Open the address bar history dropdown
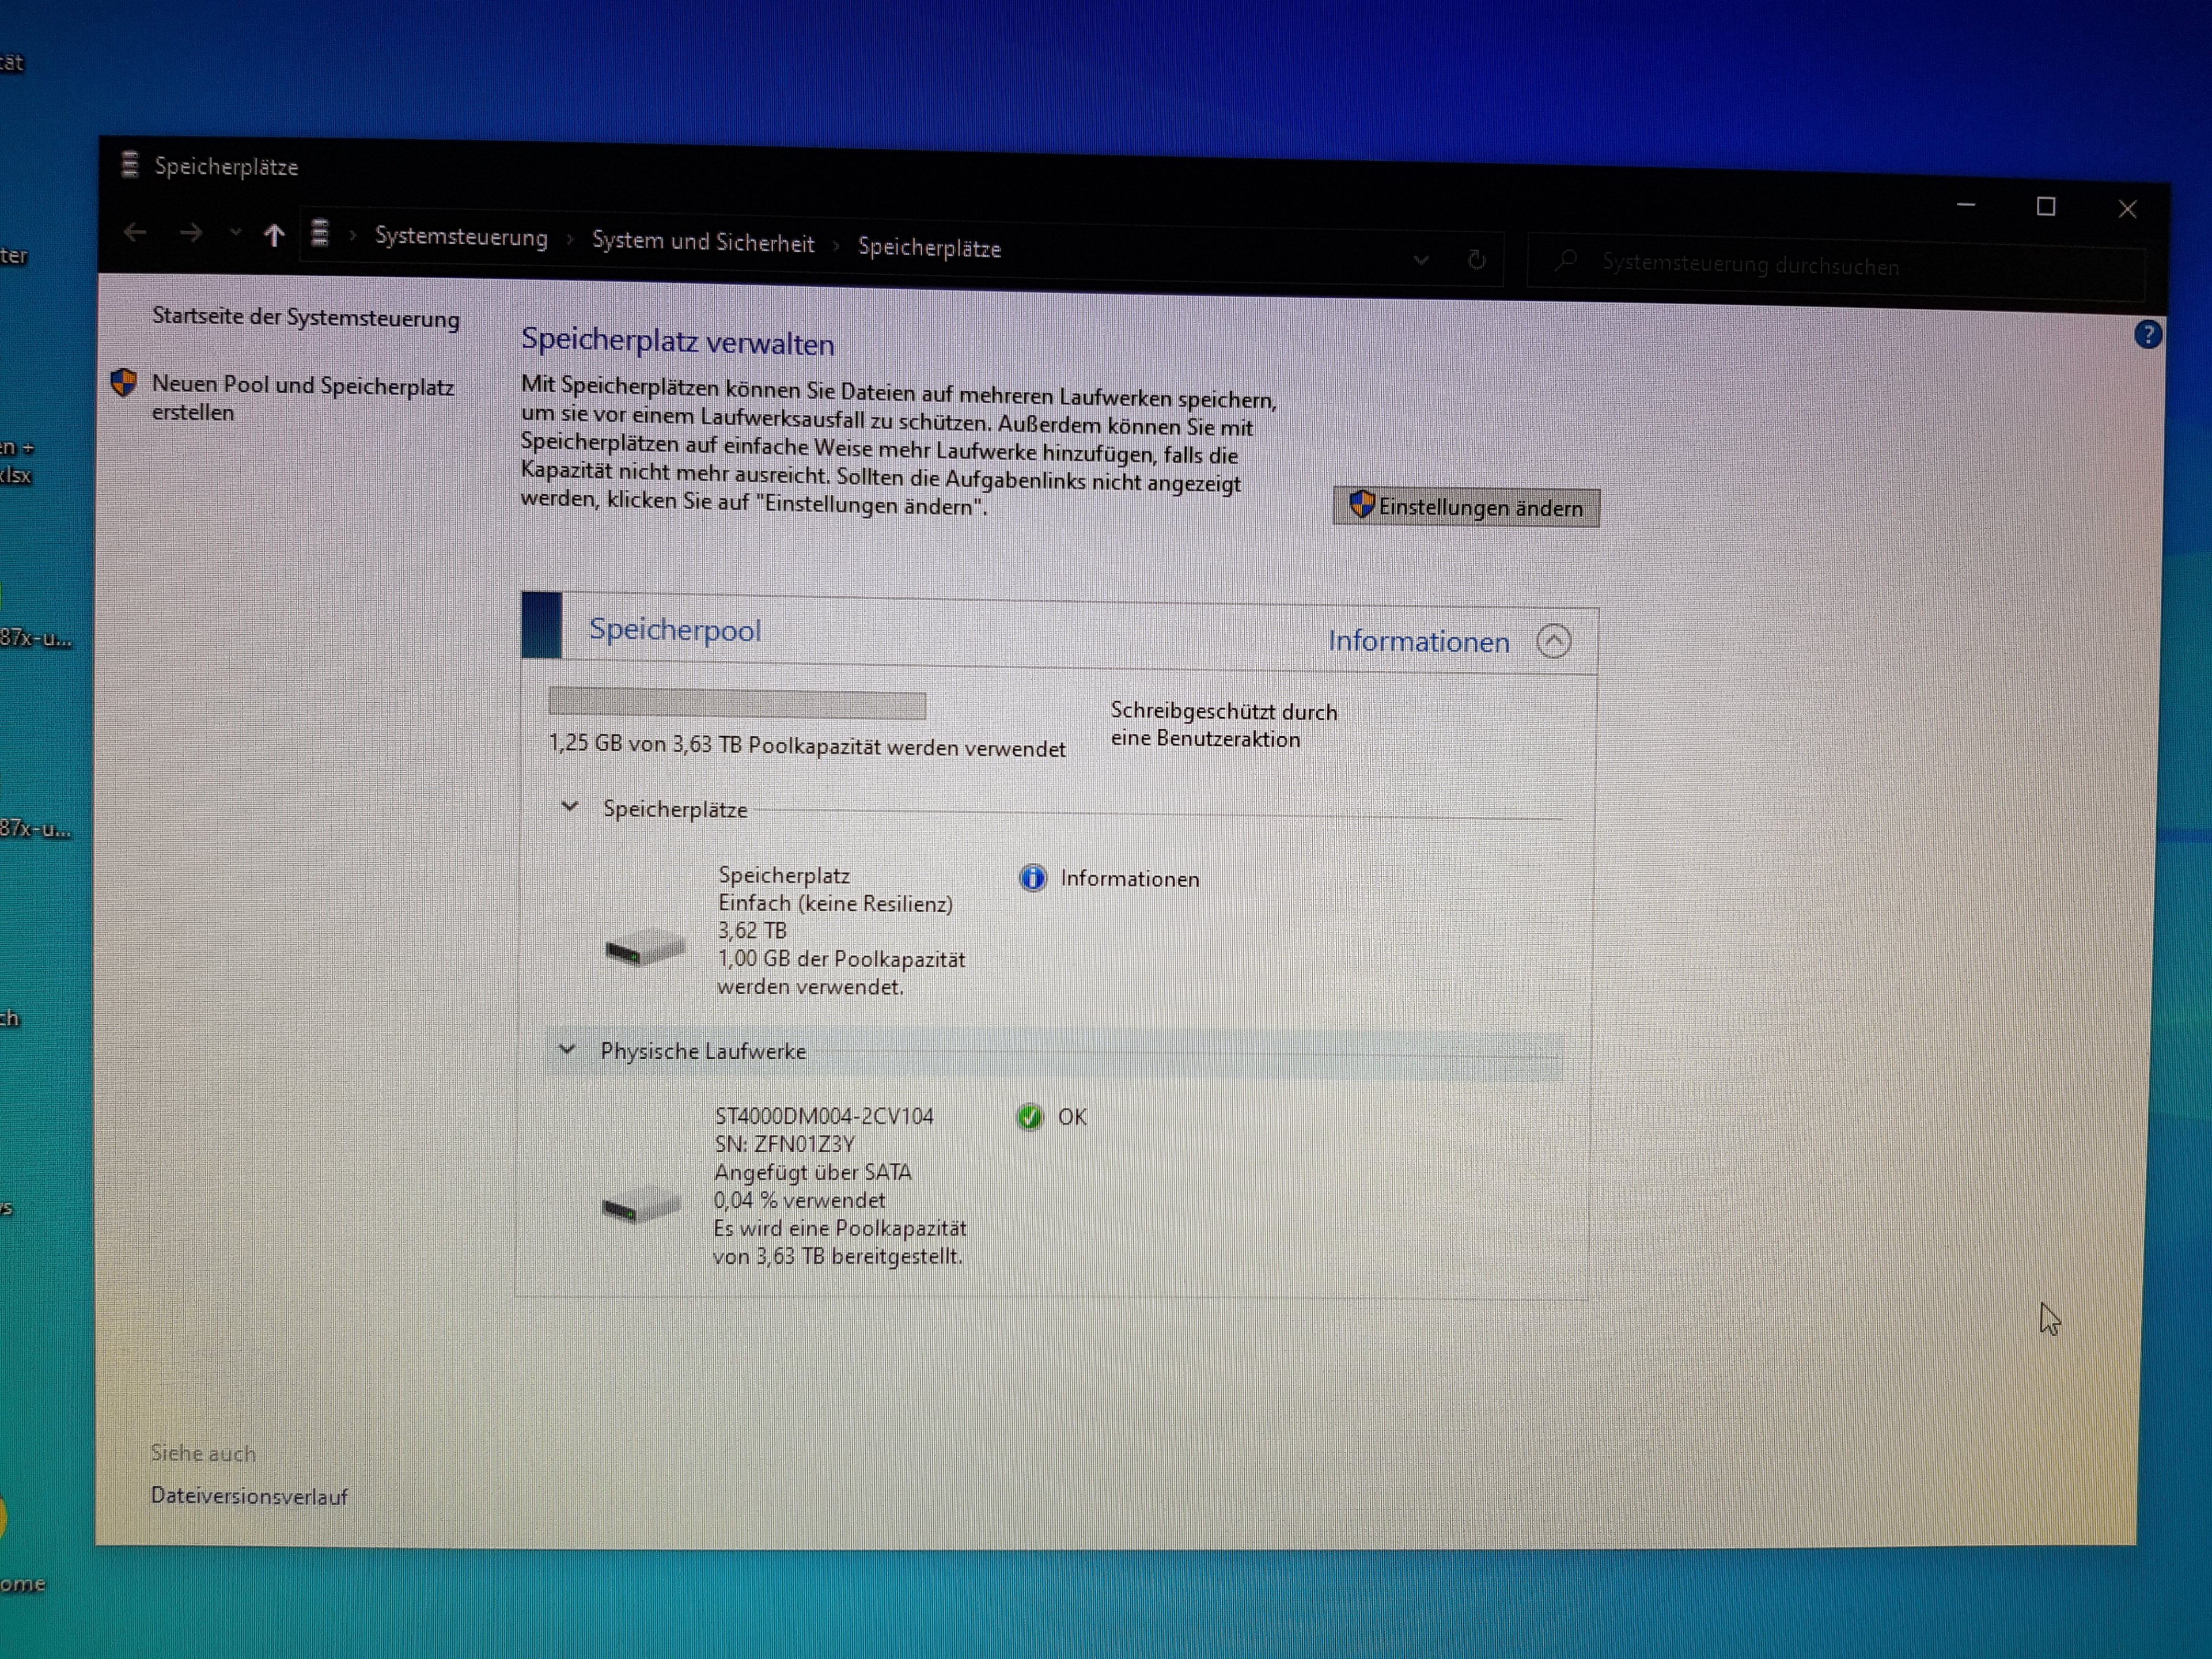The height and width of the screenshot is (1659, 2212). point(1420,260)
